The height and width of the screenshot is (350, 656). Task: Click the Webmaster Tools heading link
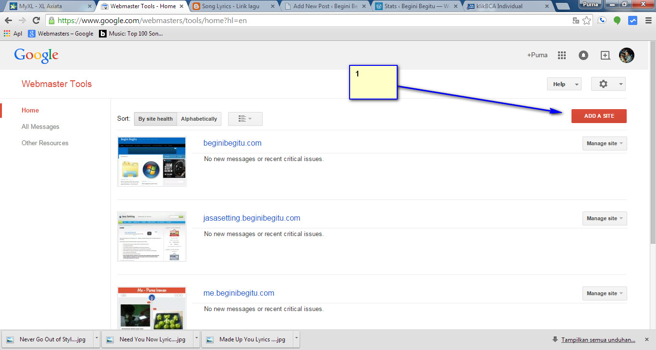point(57,84)
